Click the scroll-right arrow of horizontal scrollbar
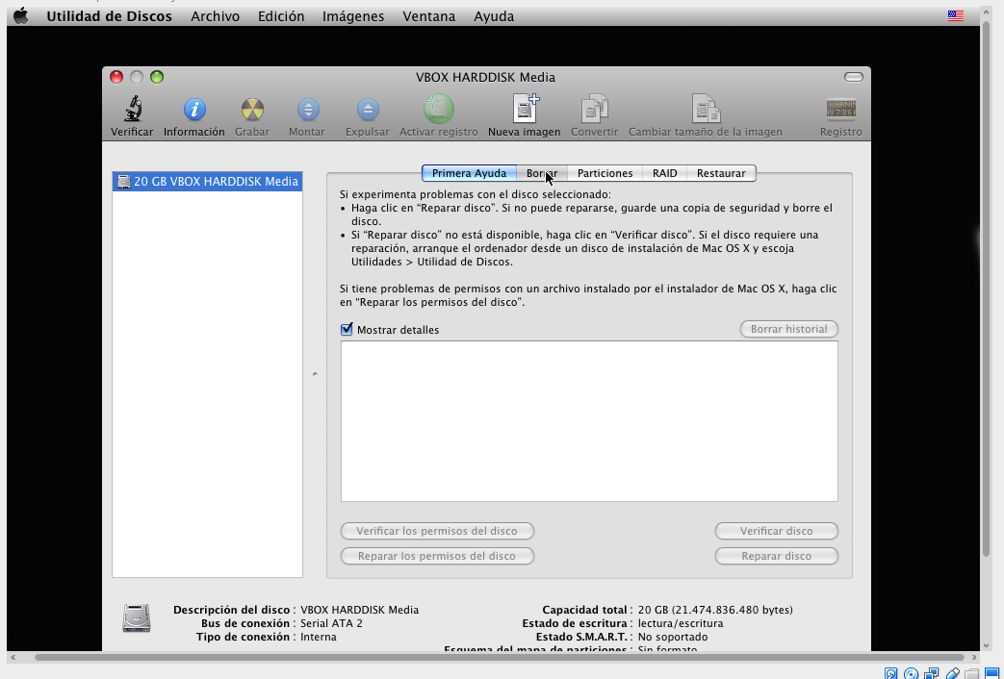This screenshot has height=679, width=1004. tap(974, 657)
